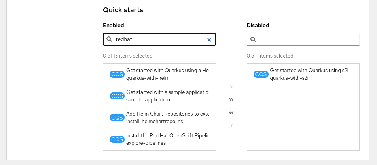Move all quick starts to Enabled list

point(231,113)
